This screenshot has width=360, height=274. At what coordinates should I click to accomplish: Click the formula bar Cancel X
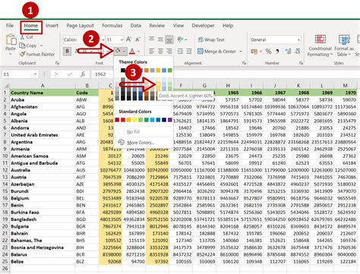point(56,74)
